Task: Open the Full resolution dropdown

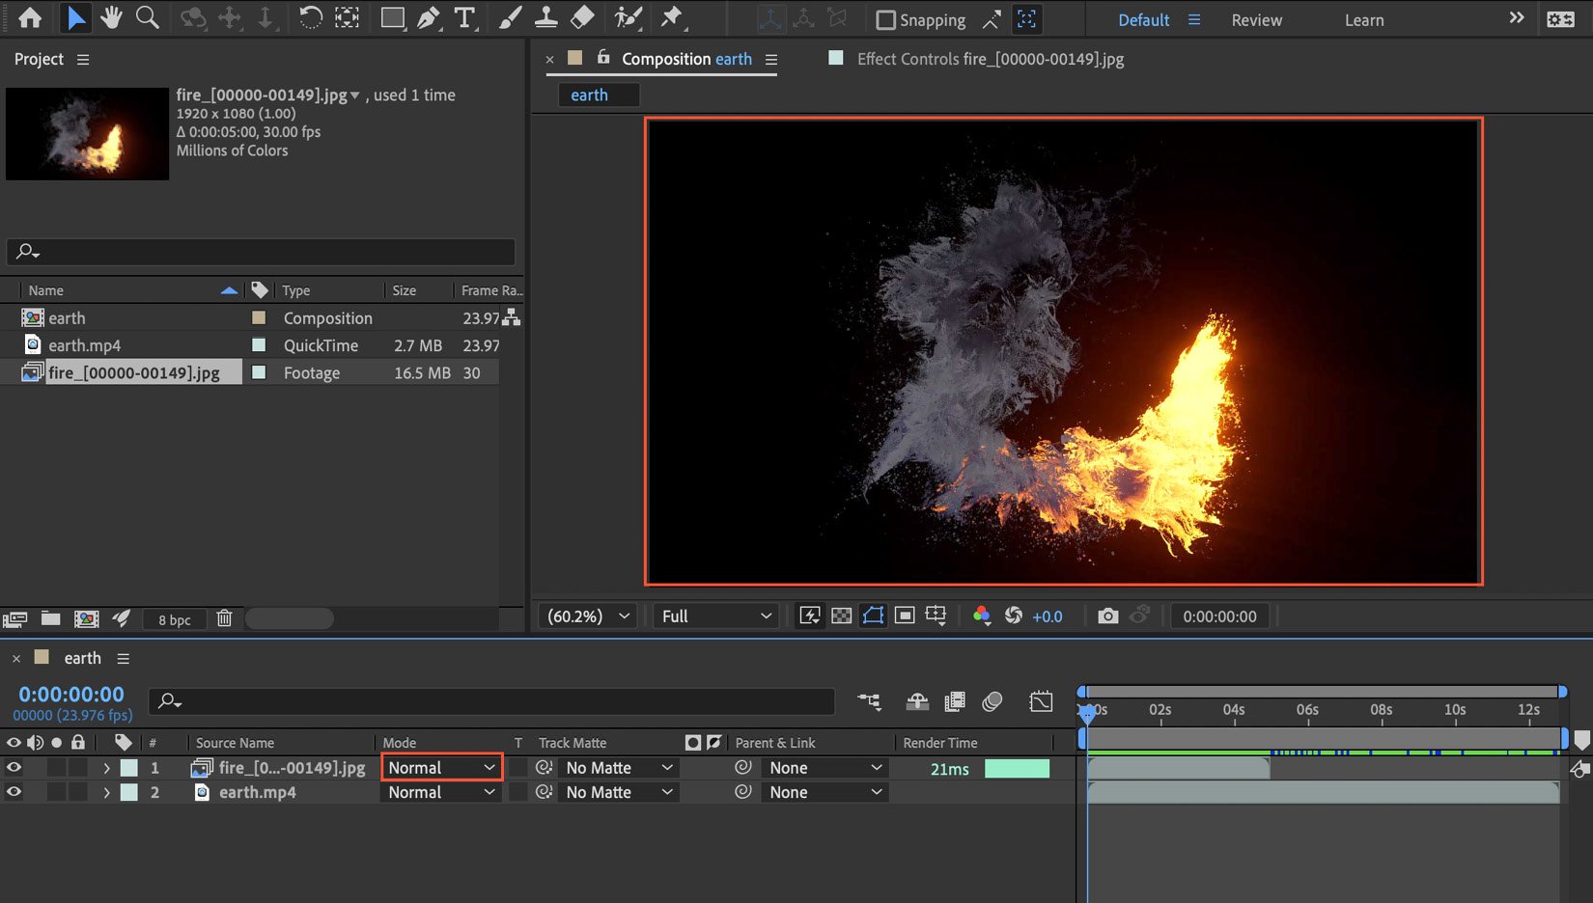Action: (716, 616)
